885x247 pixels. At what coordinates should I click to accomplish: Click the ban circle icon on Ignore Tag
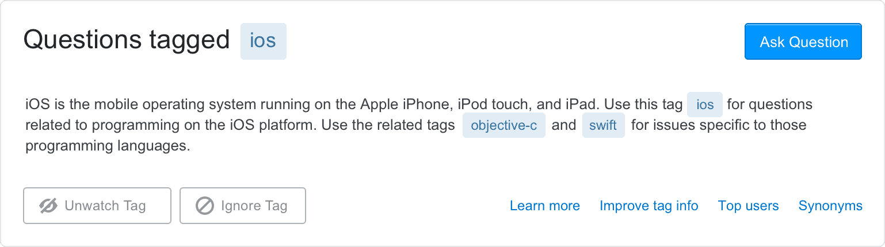[205, 206]
